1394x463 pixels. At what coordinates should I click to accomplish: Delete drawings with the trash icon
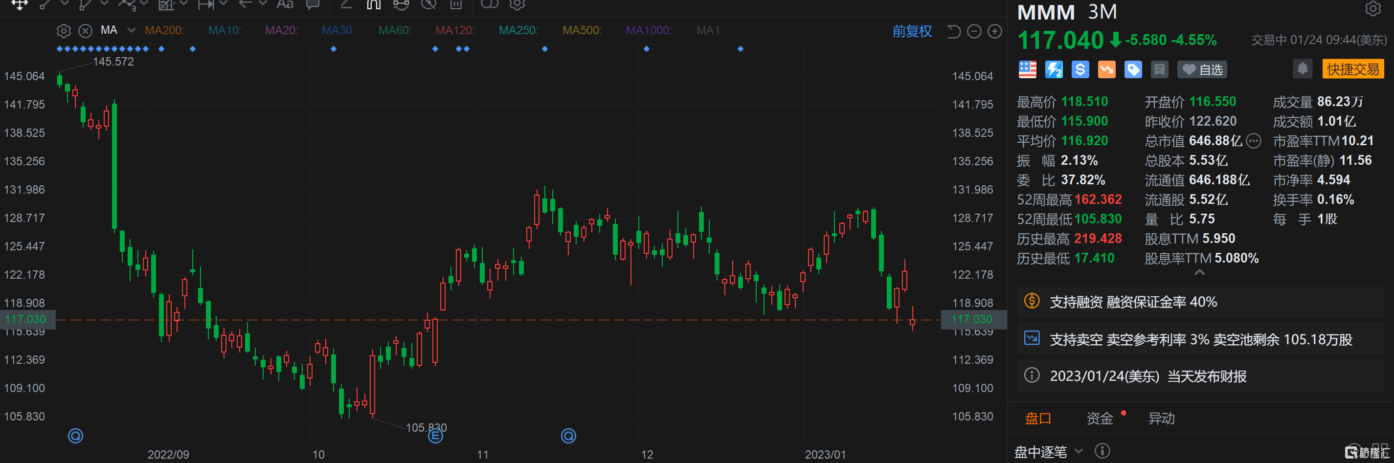click(456, 4)
